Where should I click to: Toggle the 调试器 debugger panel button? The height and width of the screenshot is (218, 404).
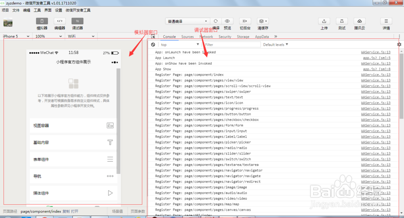point(77,21)
